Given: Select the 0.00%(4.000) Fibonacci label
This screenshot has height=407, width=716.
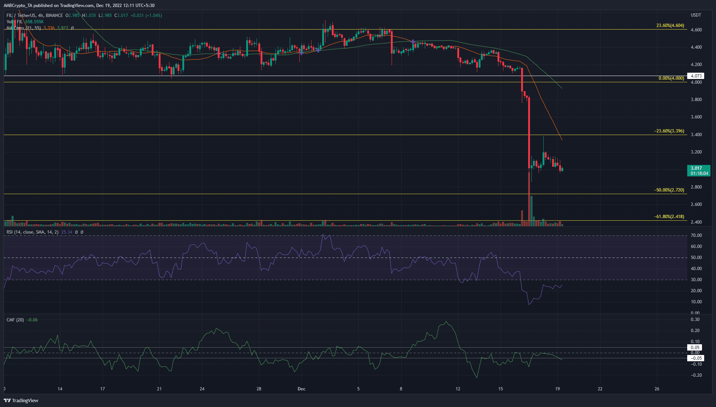Looking at the screenshot, I should [671, 79].
